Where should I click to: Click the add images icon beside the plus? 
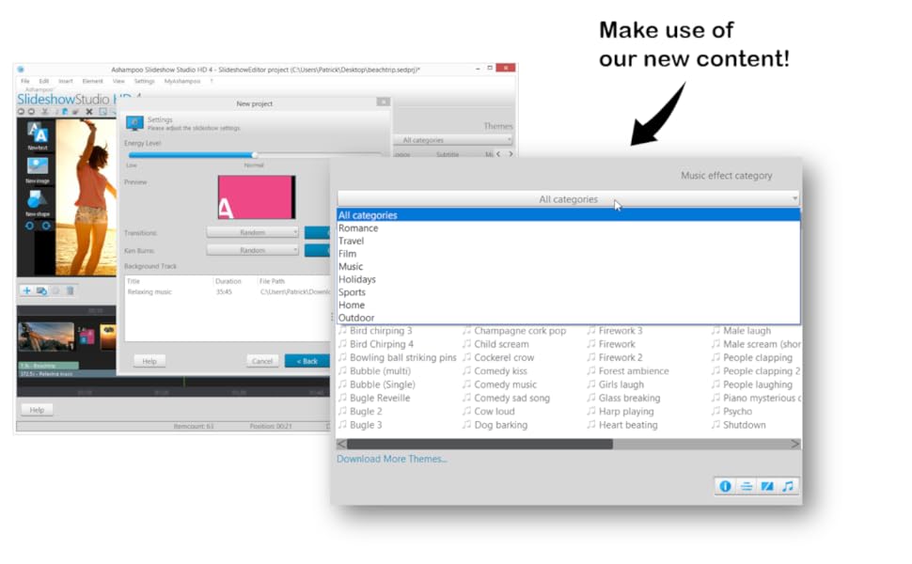41,290
